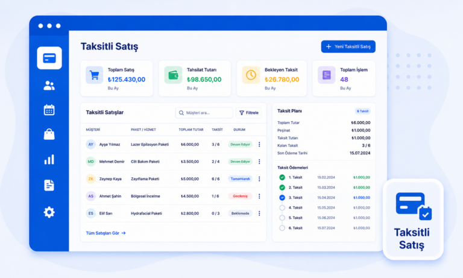Click the Gecikmiş red status badge

tap(240, 196)
